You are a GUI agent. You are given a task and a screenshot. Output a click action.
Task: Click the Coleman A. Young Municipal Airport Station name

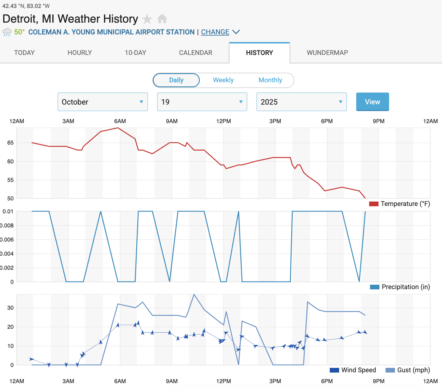[111, 32]
